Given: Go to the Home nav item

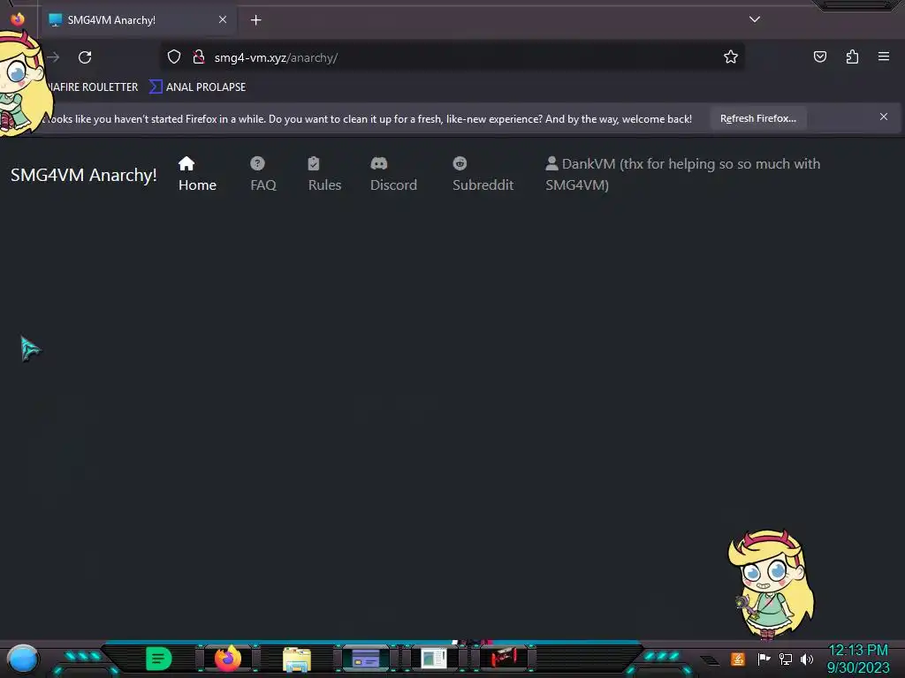Looking at the screenshot, I should [x=197, y=174].
